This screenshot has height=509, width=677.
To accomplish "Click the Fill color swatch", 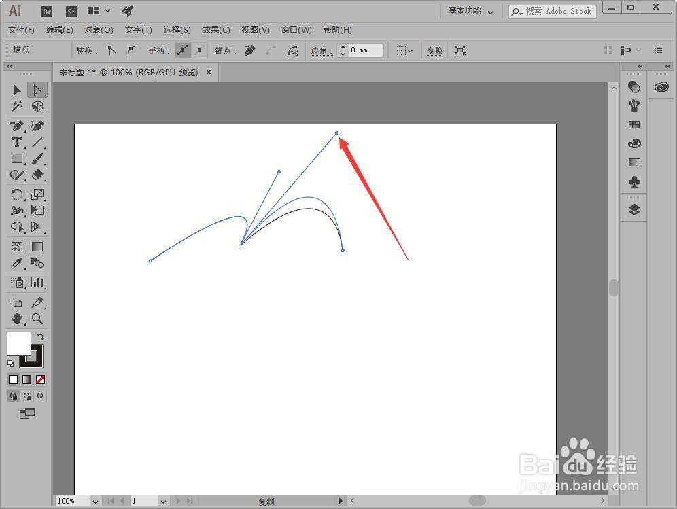I will pos(18,344).
